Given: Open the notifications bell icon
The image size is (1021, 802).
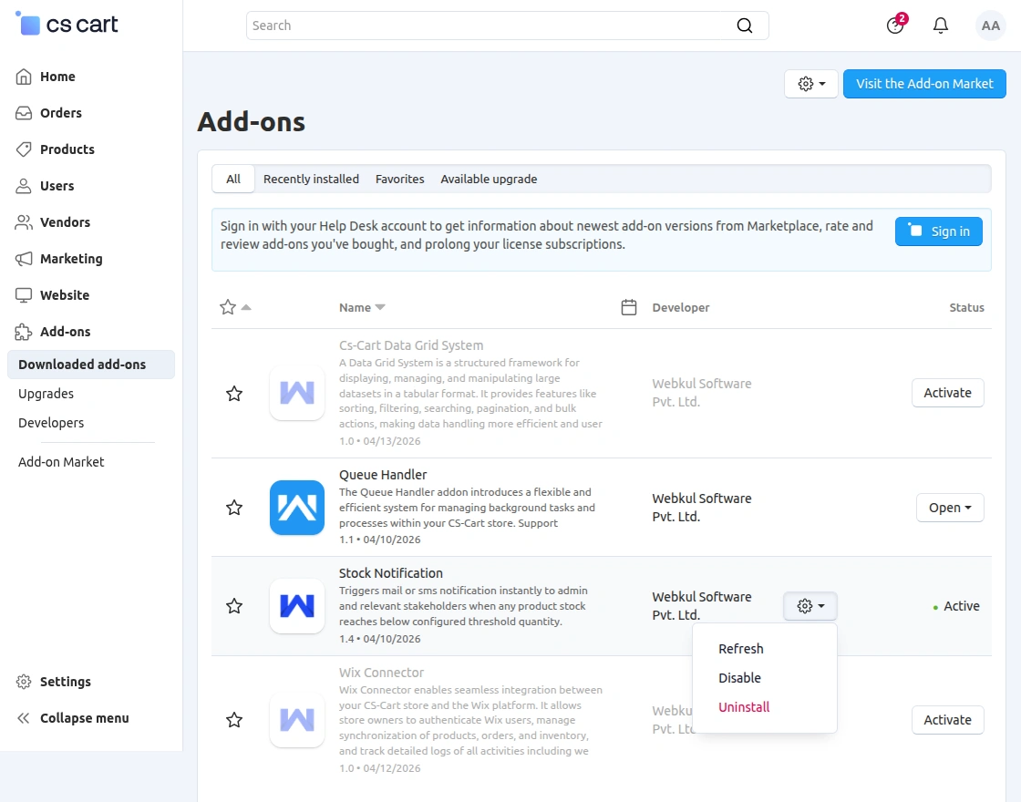Looking at the screenshot, I should 940,26.
